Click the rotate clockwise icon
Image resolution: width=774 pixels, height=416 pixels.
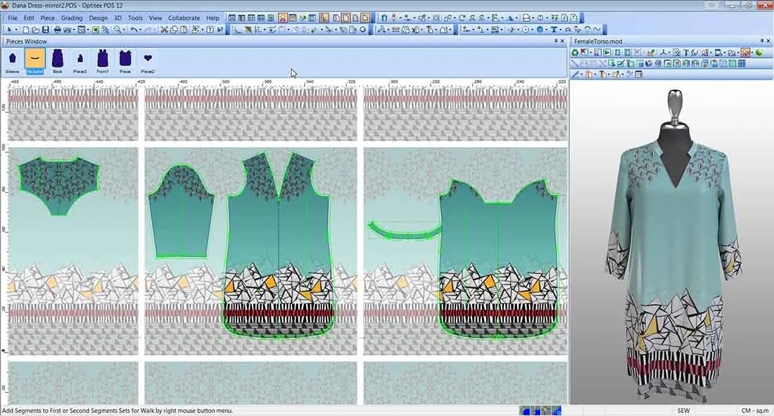point(462,18)
